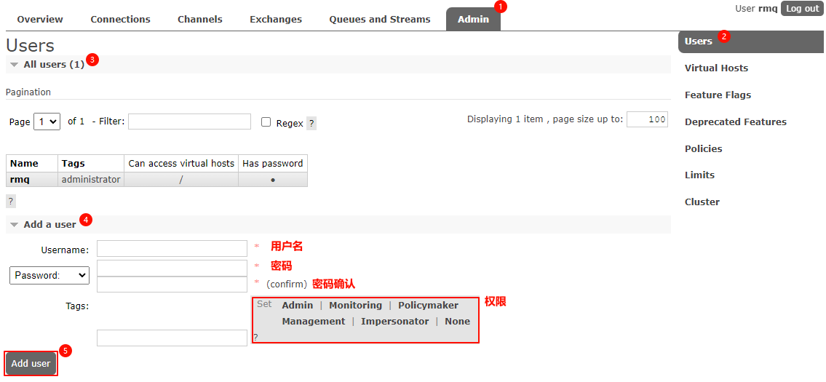The image size is (826, 382).
Task: Click the administrator tag cell
Action: pos(91,179)
